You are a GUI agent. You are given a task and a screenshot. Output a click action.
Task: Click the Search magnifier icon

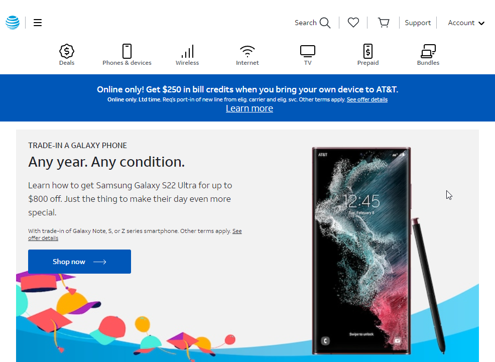coord(325,23)
